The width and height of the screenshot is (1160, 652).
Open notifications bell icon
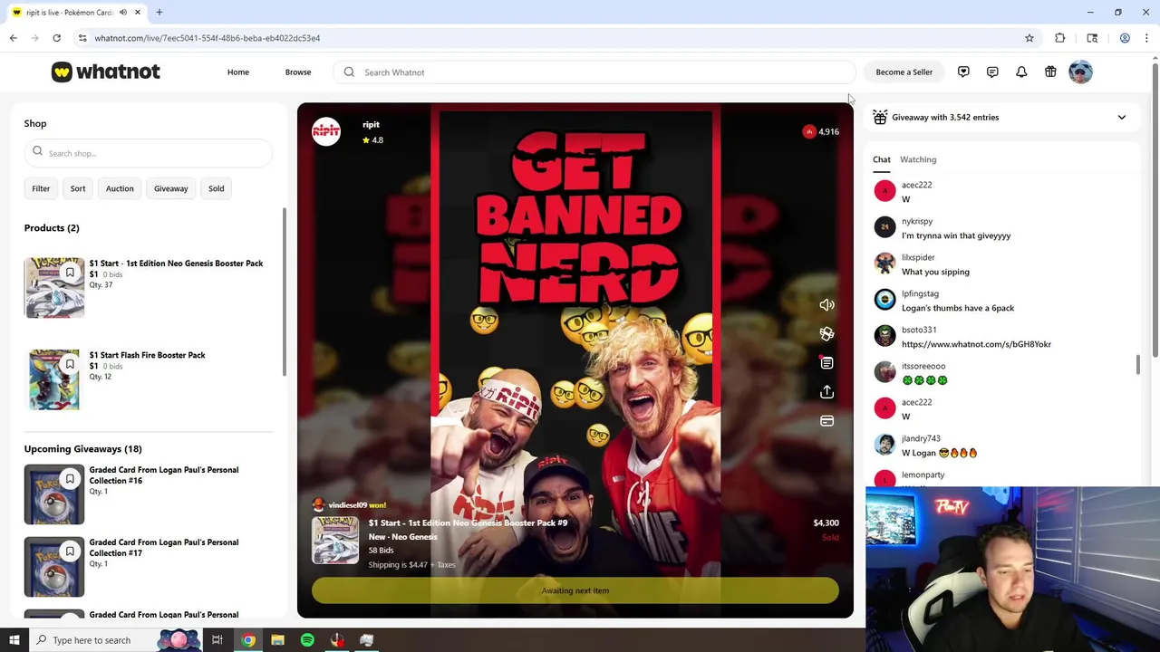(x=1021, y=72)
